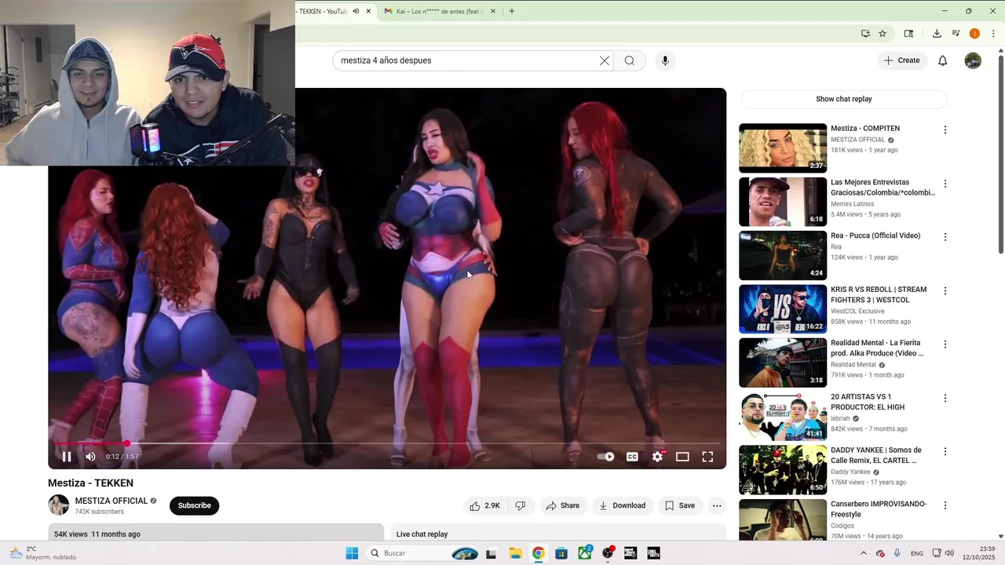The image size is (1005, 565).
Task: Switch to theater mode
Action: 682,457
